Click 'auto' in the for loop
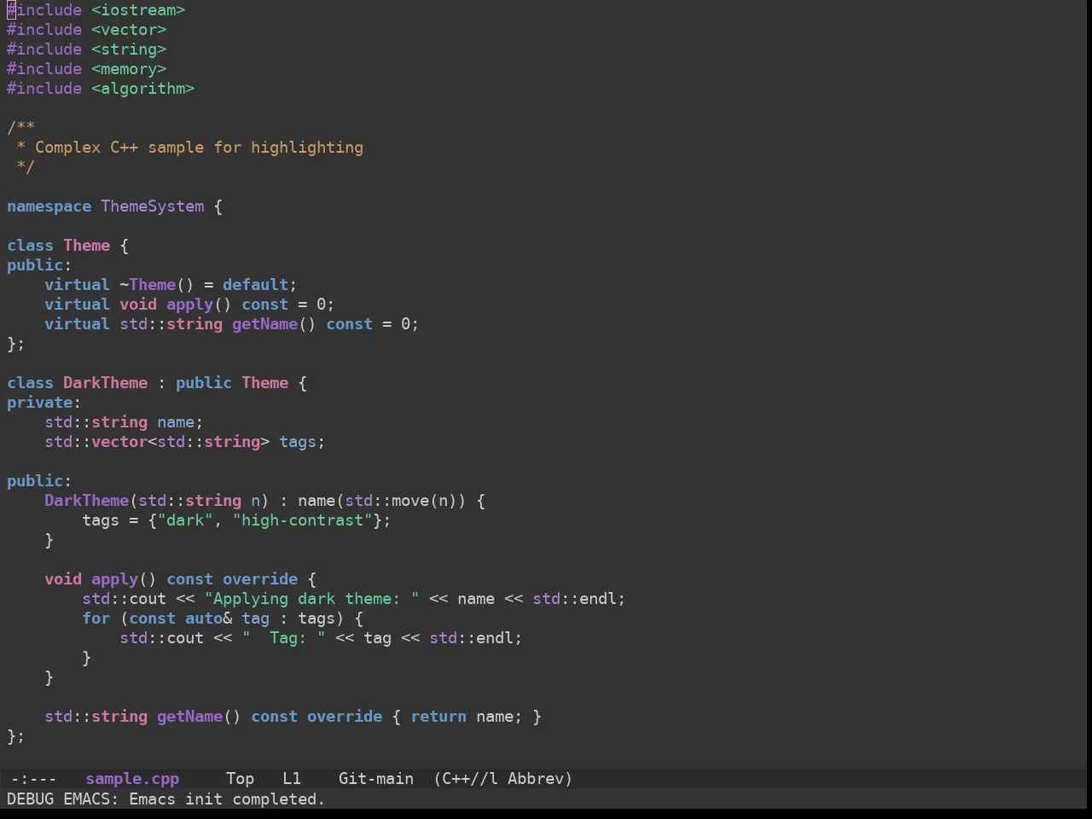Viewport: 1092px width, 819px height. (x=204, y=619)
